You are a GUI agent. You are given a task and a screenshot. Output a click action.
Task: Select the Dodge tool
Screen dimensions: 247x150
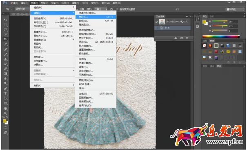(6, 83)
